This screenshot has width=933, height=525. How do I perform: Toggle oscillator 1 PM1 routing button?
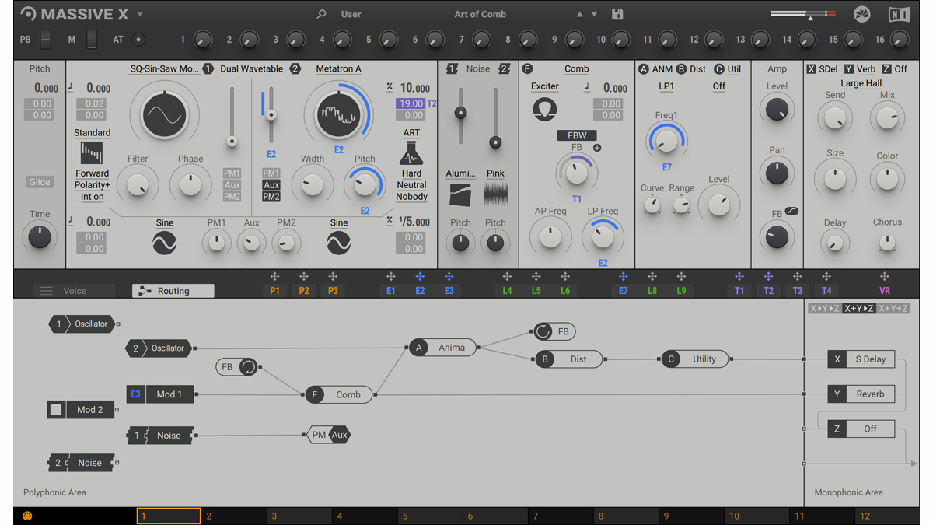[x=232, y=173]
